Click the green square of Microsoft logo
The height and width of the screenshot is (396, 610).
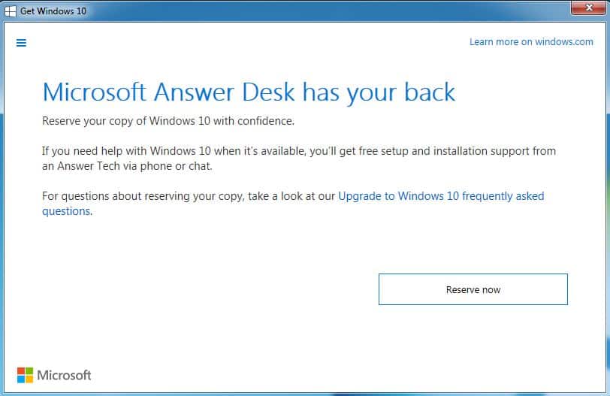(x=29, y=371)
